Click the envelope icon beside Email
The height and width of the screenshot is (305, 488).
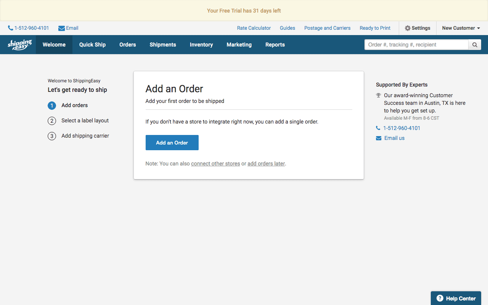[61, 28]
